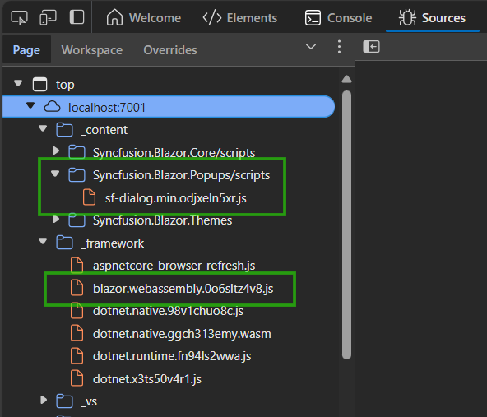Click the Syncfusion.Blazor.Popups/scripts folder icon

77,175
